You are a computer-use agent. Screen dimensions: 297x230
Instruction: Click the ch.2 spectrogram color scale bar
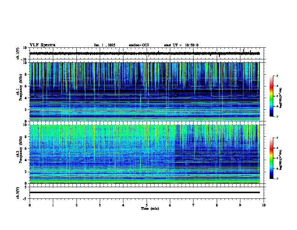coord(271,158)
